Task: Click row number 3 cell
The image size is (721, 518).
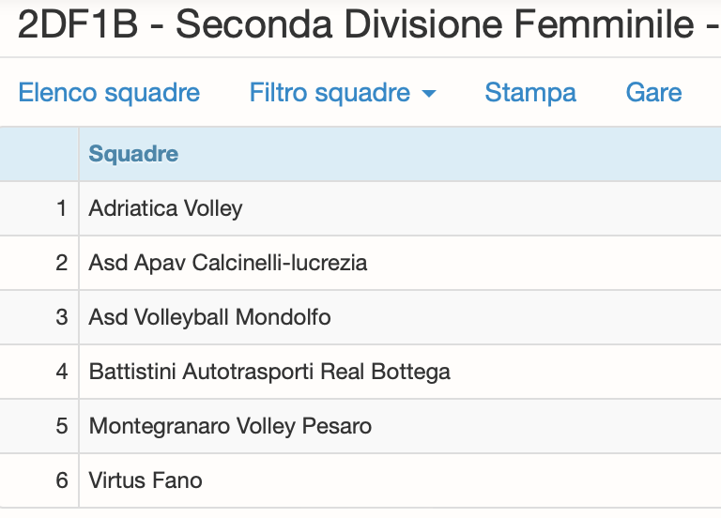Action: (39, 317)
